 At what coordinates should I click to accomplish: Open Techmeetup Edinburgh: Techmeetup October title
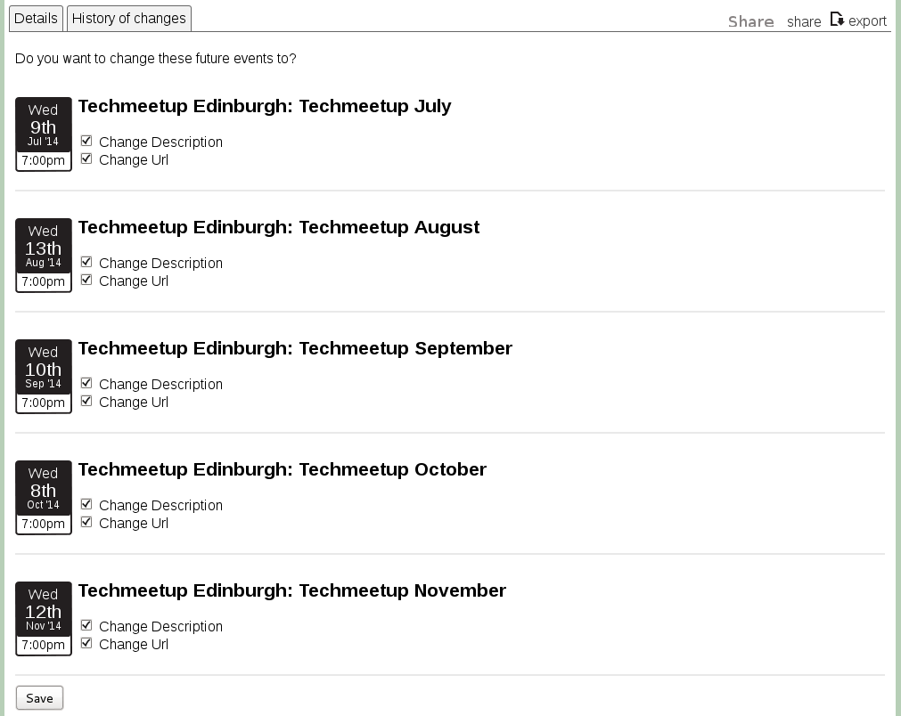pos(282,469)
